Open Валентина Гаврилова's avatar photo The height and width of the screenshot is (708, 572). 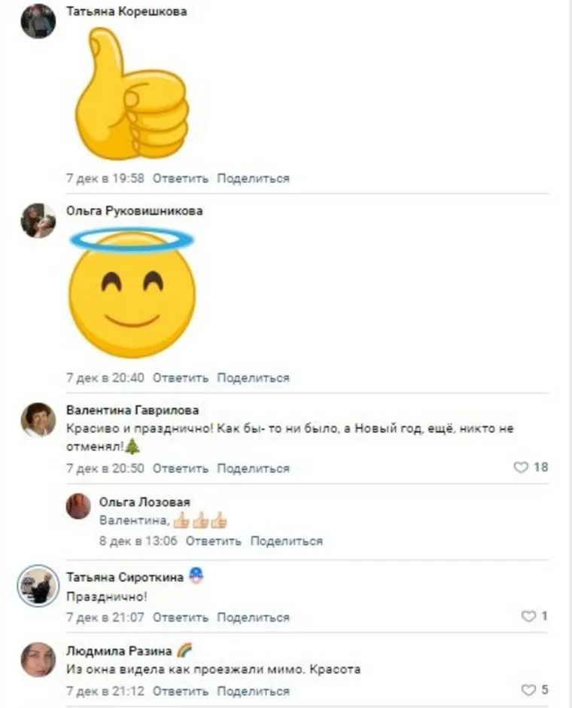coord(38,420)
